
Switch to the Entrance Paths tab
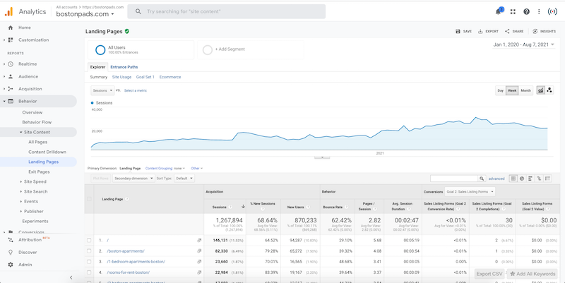tap(124, 67)
